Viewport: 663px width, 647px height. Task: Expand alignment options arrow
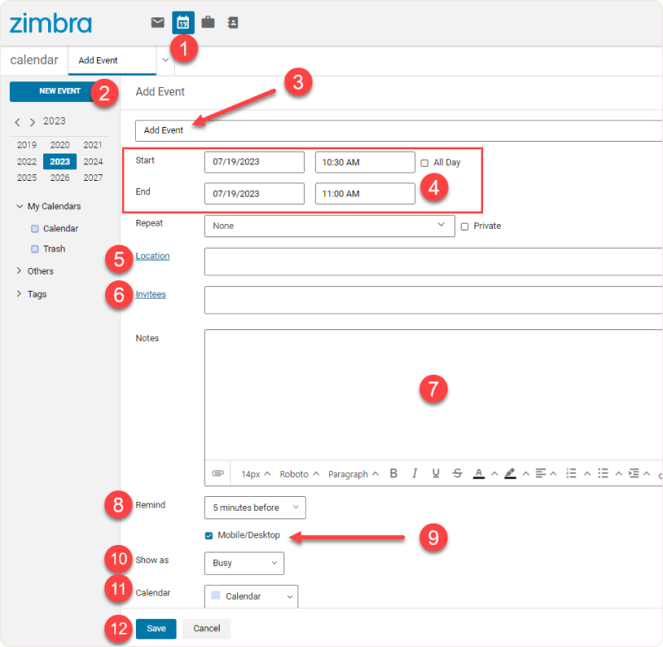553,474
